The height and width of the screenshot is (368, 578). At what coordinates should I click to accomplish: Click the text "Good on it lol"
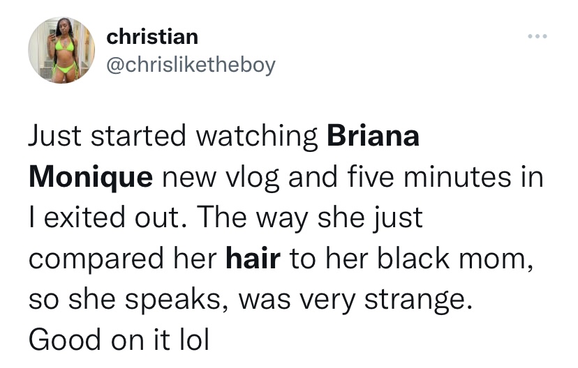click(119, 342)
